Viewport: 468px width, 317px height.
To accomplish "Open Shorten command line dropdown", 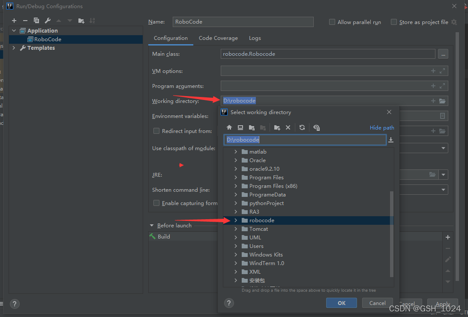I will (x=443, y=190).
